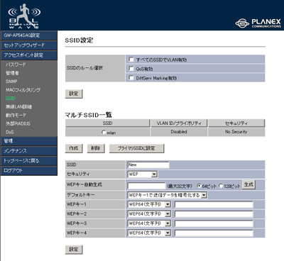Click the Disabled cell in SSID list

click(179, 132)
